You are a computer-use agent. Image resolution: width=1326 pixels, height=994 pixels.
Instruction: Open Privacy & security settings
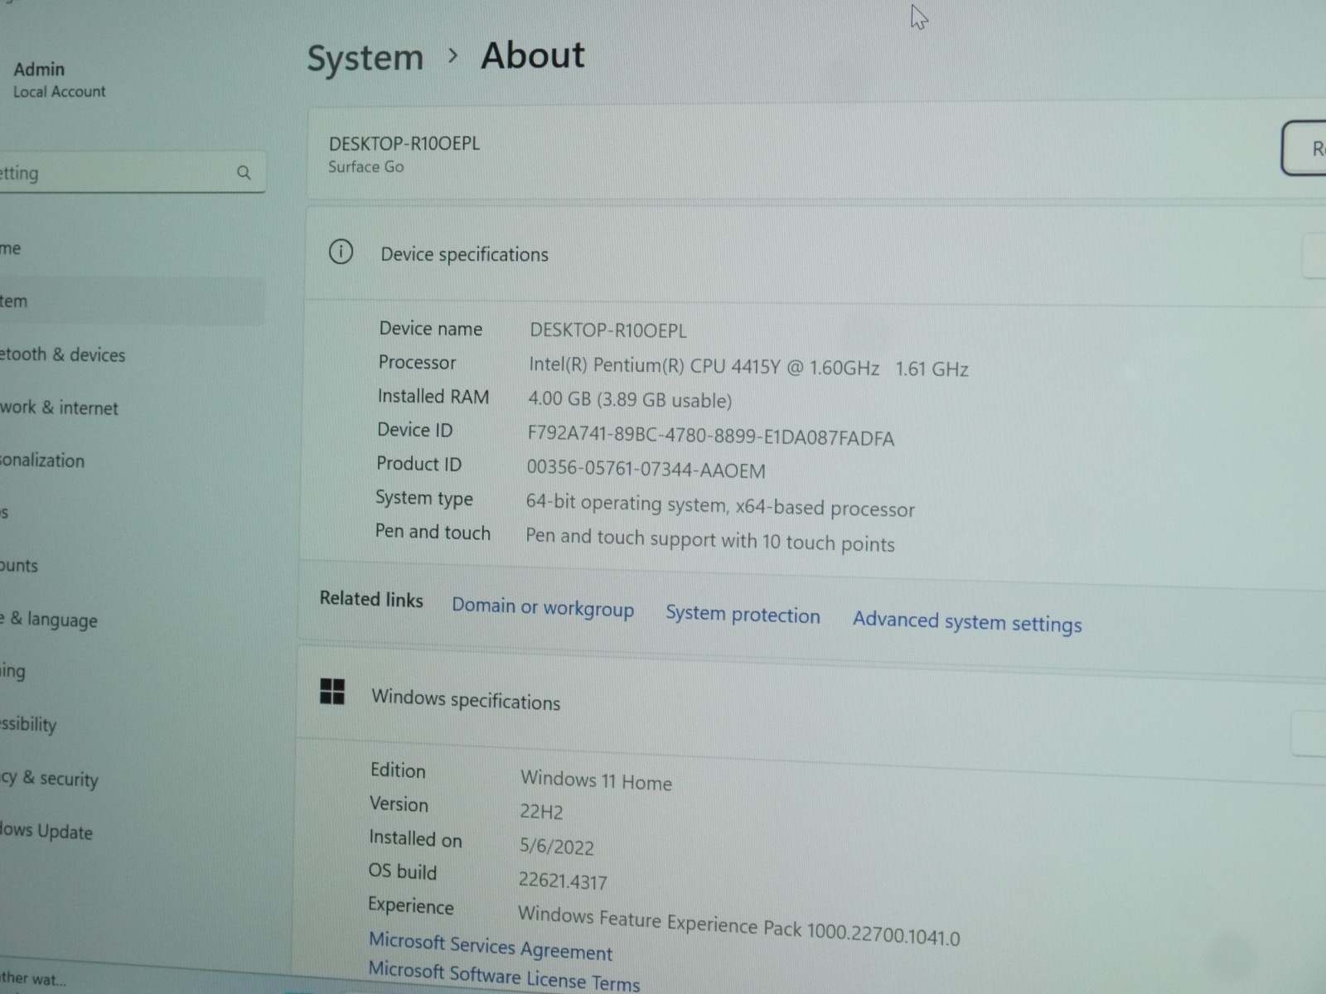click(x=49, y=779)
